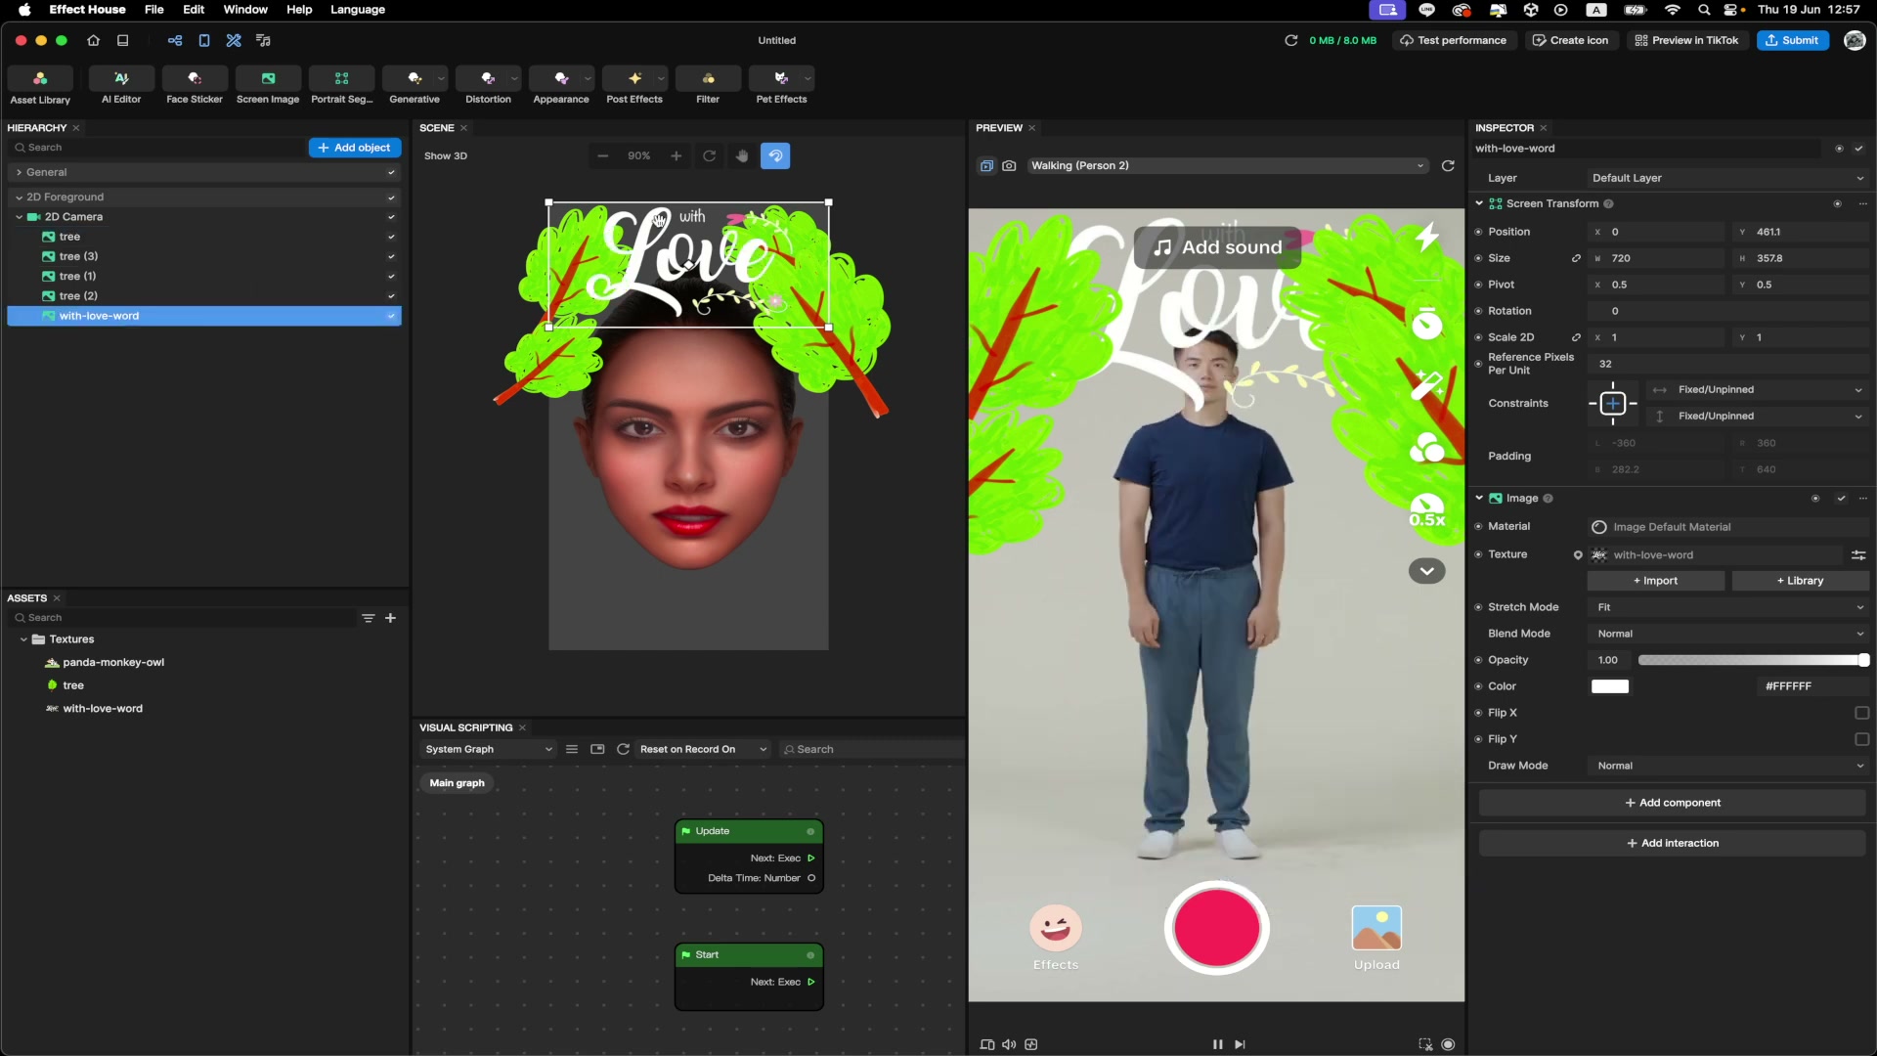Toggle visibility of tree (3) layer
This screenshot has width=1877, height=1056.
(391, 256)
